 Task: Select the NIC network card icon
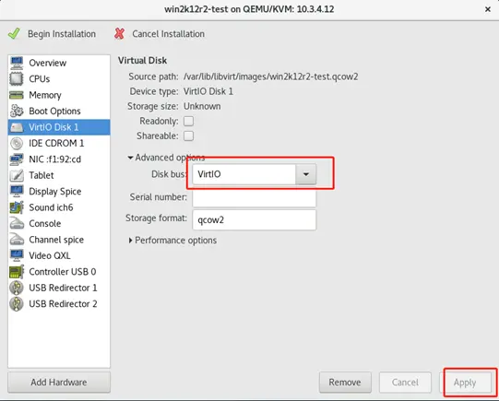(x=17, y=159)
